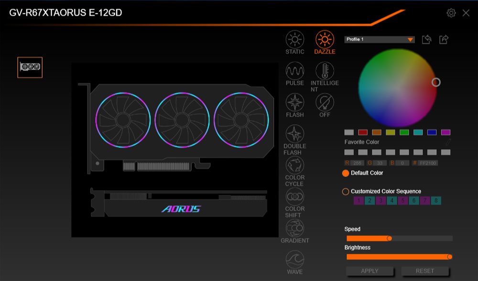Pick the DOUBLE FLASH effect icon
This screenshot has width=478, height=281.
(x=295, y=134)
